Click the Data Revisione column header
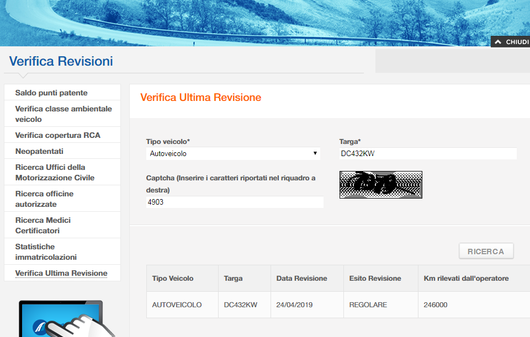The height and width of the screenshot is (337, 530). coord(301,279)
